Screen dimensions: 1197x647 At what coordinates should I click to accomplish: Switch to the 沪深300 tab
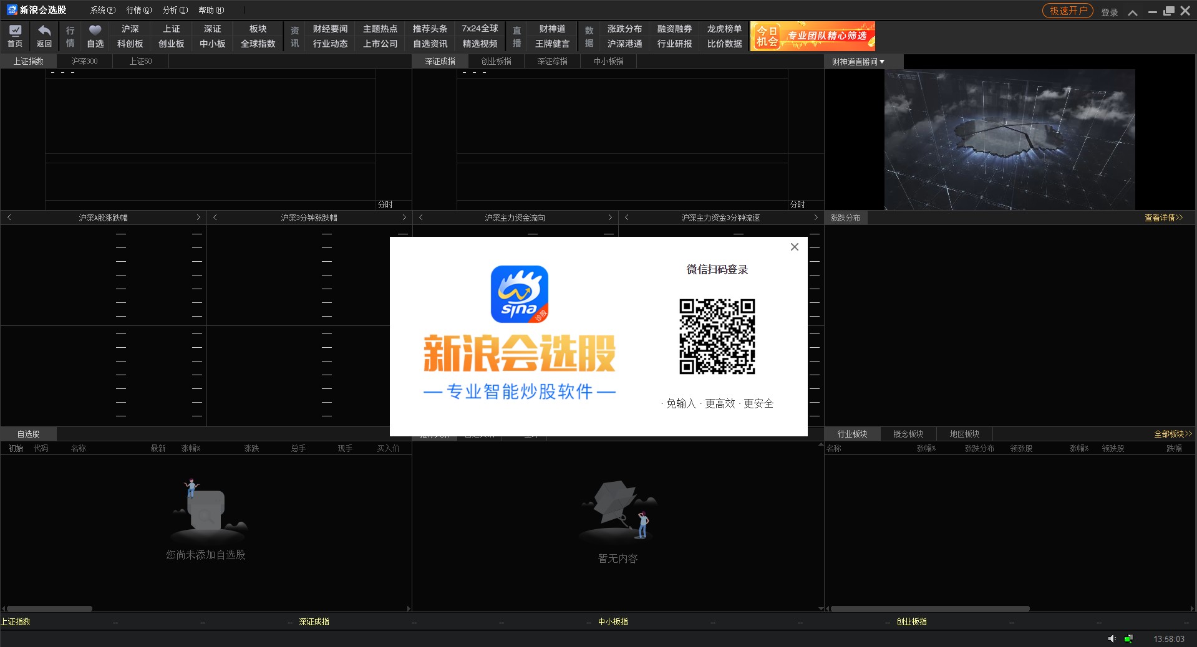(84, 61)
